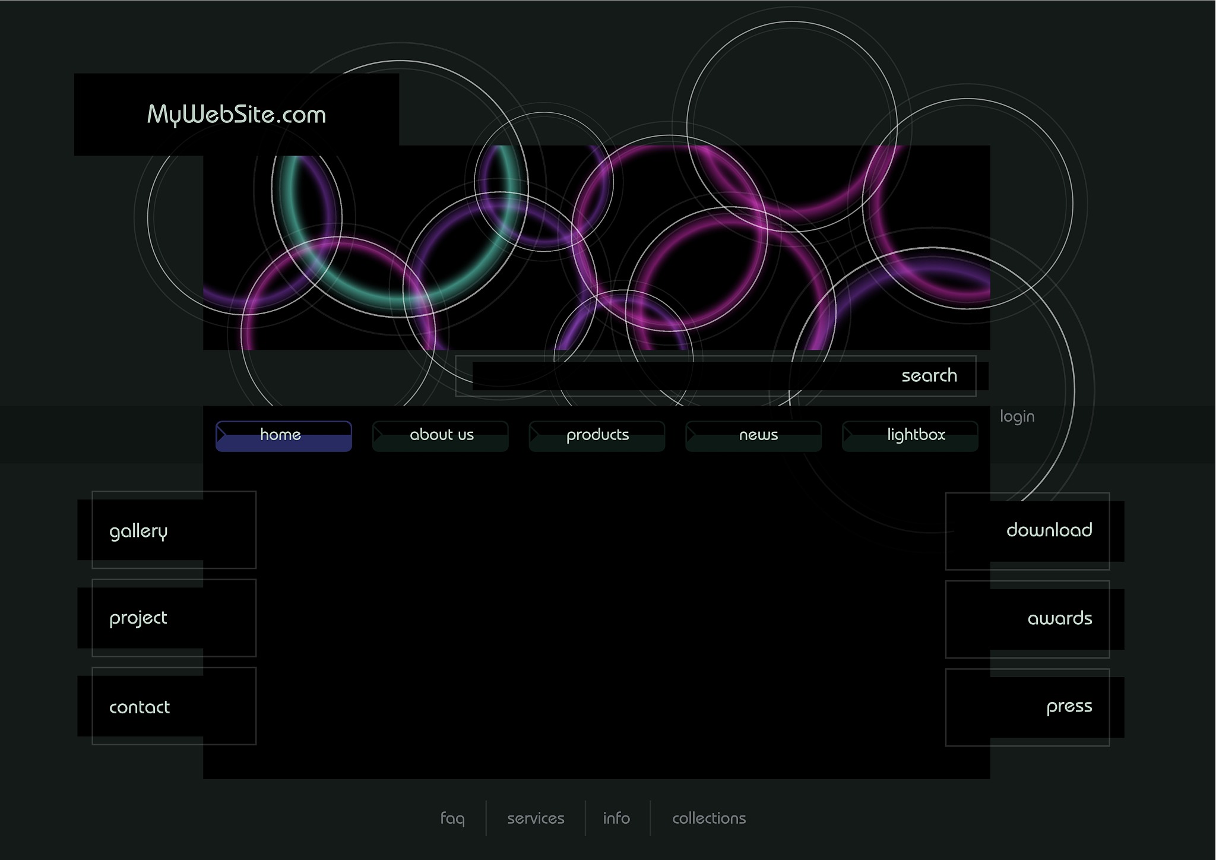Go to the about us tab
The height and width of the screenshot is (860, 1216).
[x=440, y=436]
